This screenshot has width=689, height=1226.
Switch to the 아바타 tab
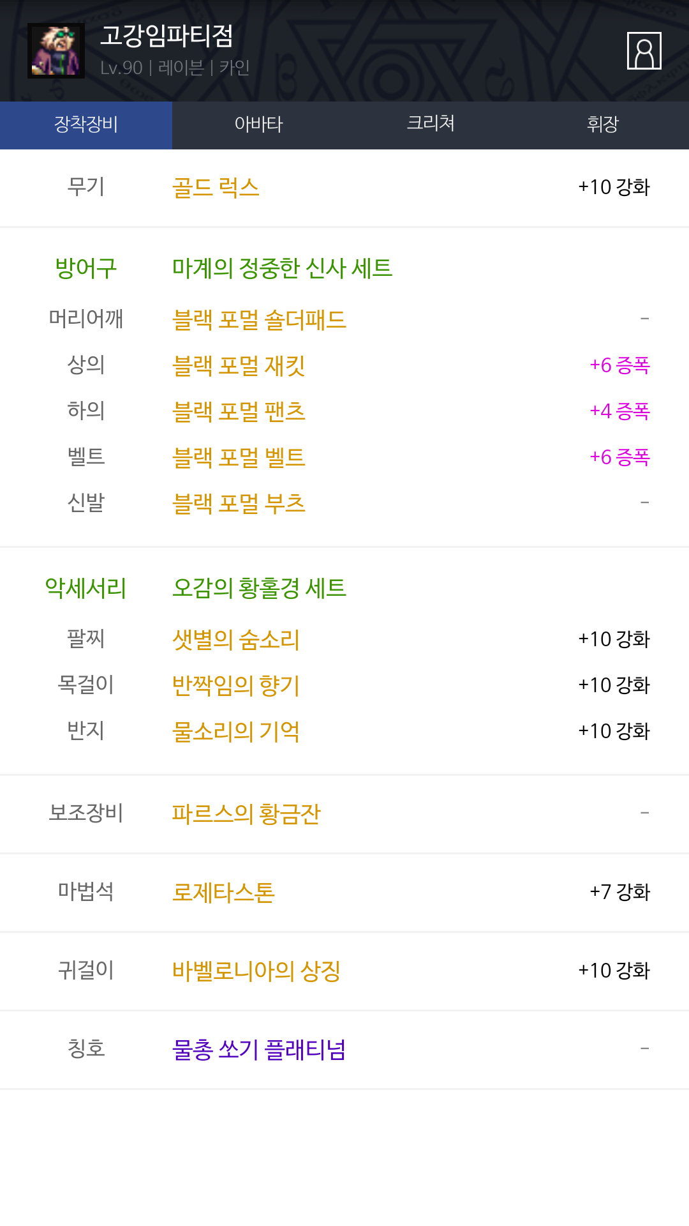[258, 124]
